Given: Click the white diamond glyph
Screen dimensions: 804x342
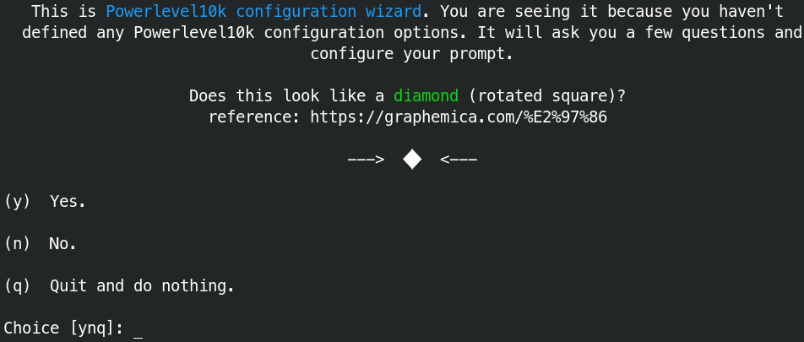Looking at the screenshot, I should 412,160.
